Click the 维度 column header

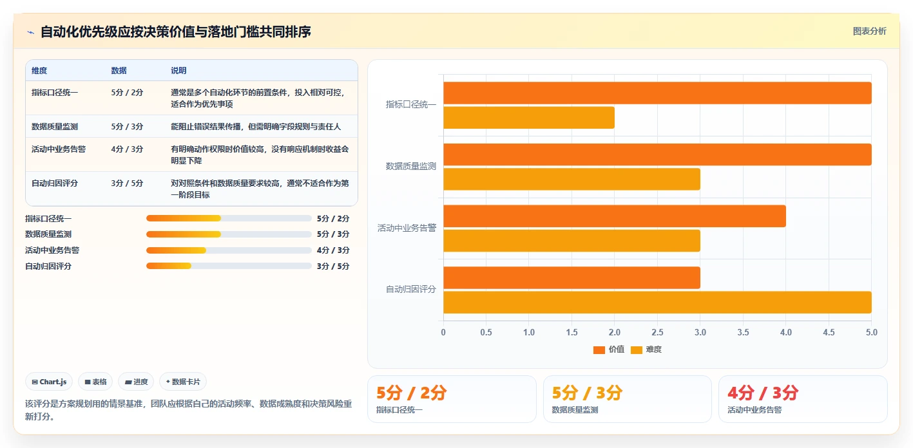click(x=39, y=71)
